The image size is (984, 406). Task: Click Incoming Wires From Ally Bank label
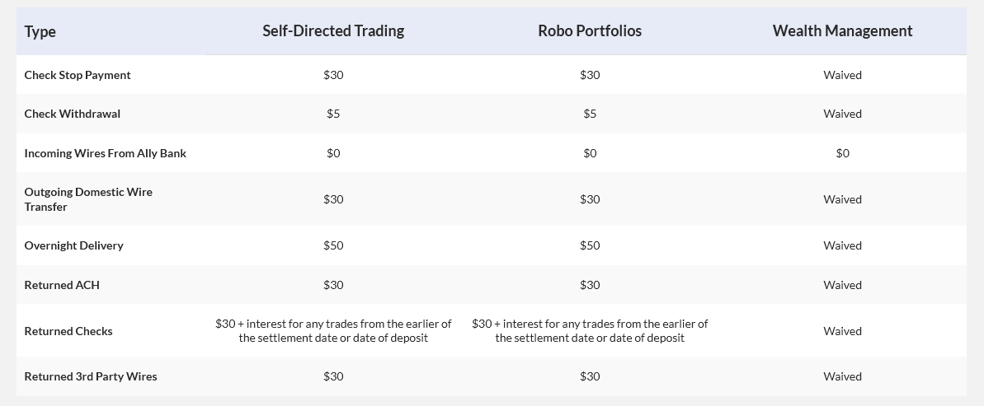(105, 153)
